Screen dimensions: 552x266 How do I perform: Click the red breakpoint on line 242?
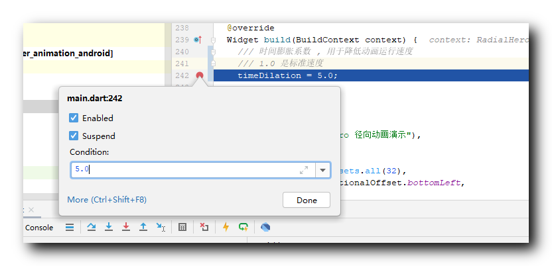pyautogui.click(x=200, y=75)
